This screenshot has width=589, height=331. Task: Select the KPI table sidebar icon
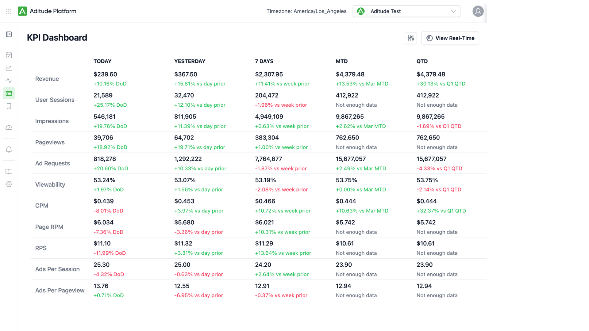(9, 93)
